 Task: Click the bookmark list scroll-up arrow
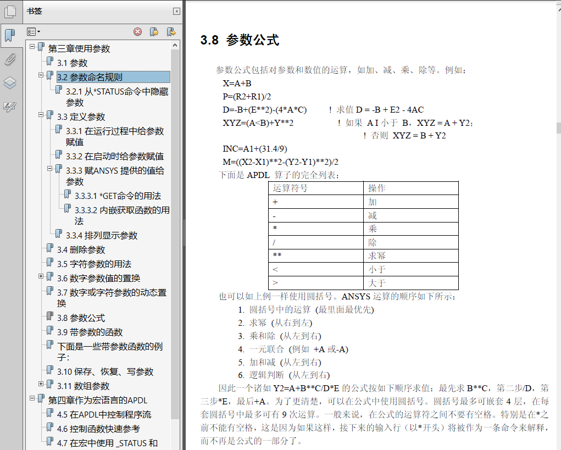[175, 45]
